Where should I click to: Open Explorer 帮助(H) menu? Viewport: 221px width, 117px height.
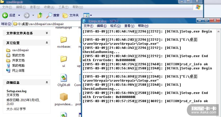[x=78, y=7]
